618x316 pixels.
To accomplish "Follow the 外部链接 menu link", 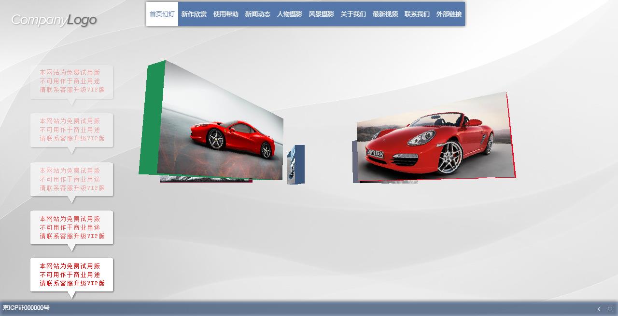I will pyautogui.click(x=449, y=14).
